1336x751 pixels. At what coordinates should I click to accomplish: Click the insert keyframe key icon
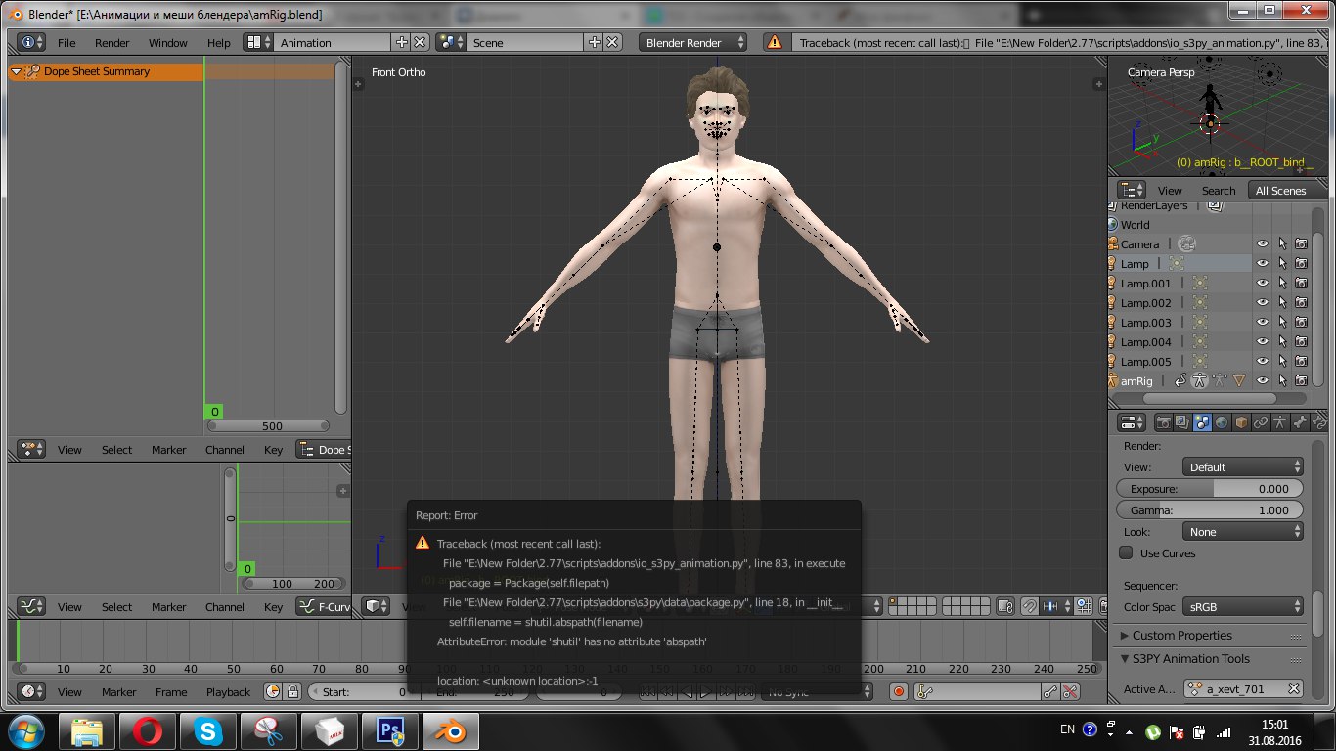tap(1049, 691)
